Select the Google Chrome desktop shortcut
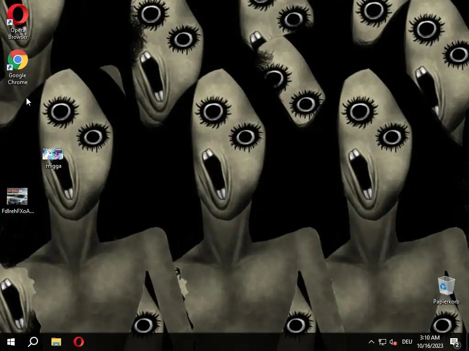Viewport: 469px width, 351px height. click(18, 68)
